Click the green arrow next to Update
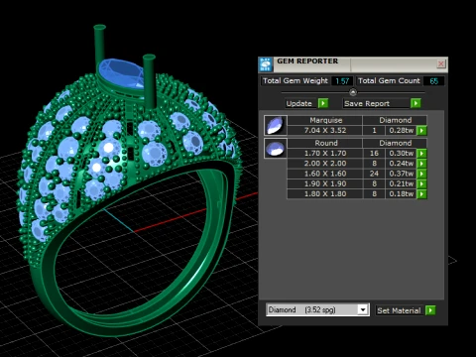 [323, 103]
